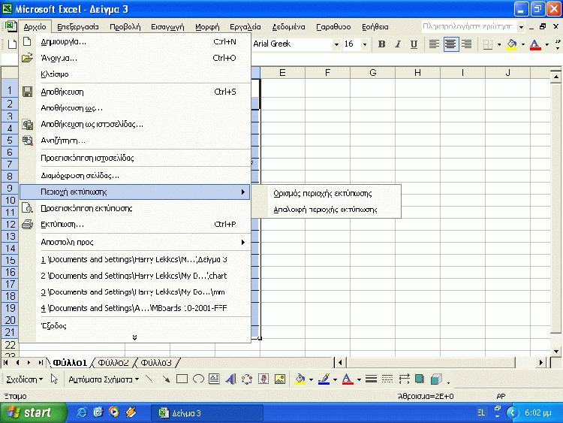Viewport: 563px width, 423px height.
Task: Select the Text Box drawing tool
Action: click(x=215, y=379)
